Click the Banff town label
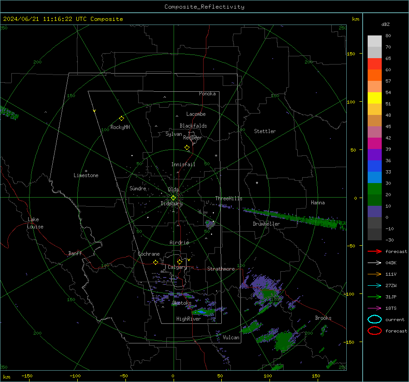The width and height of the screenshot is (409, 382). 75,253
